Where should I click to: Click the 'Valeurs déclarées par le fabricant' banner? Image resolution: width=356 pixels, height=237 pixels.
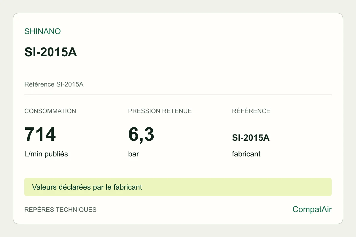pos(178,187)
